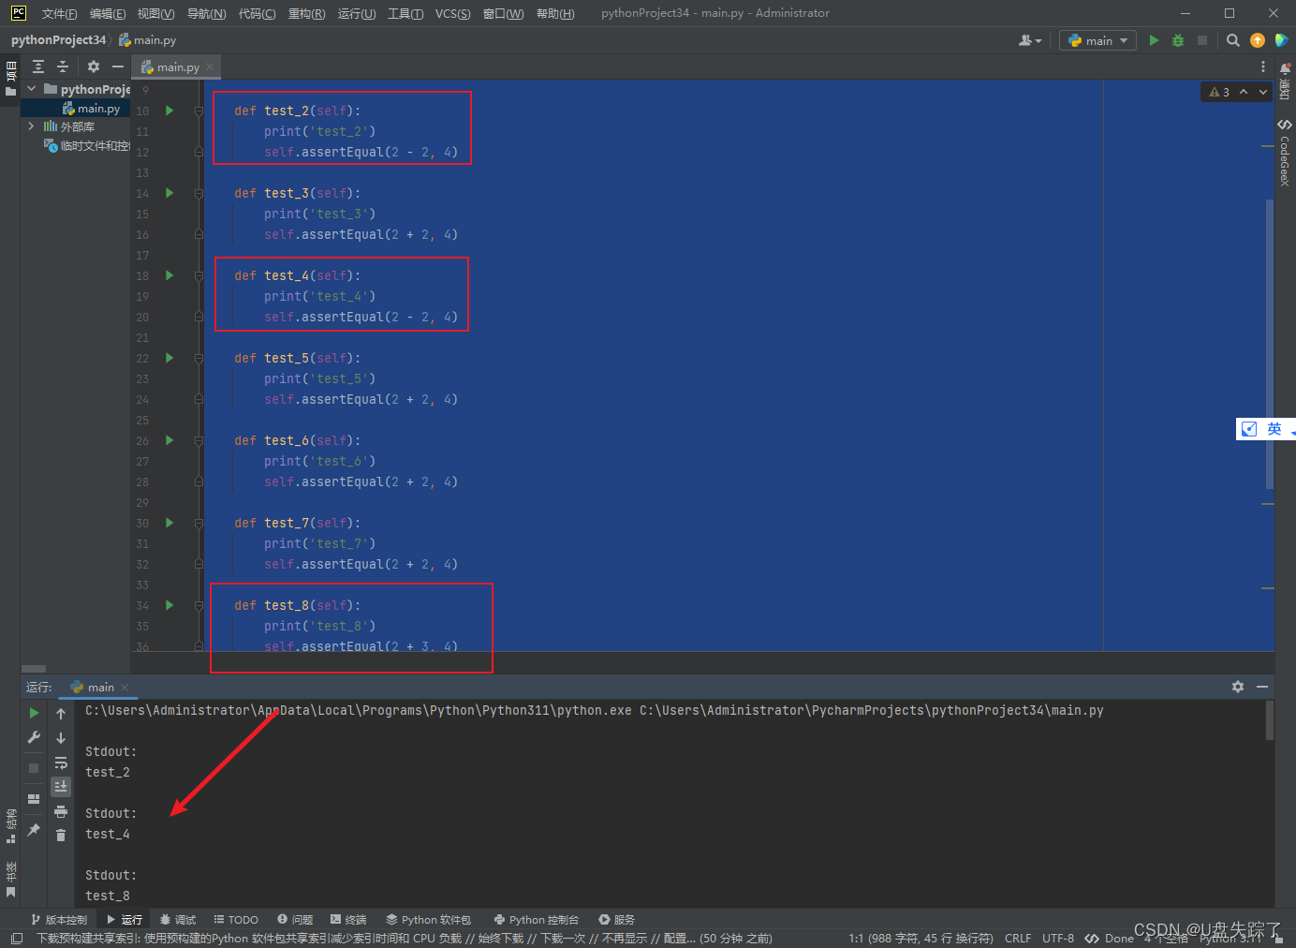
Task: Run test_5 from the gutter arrow
Action: point(169,358)
